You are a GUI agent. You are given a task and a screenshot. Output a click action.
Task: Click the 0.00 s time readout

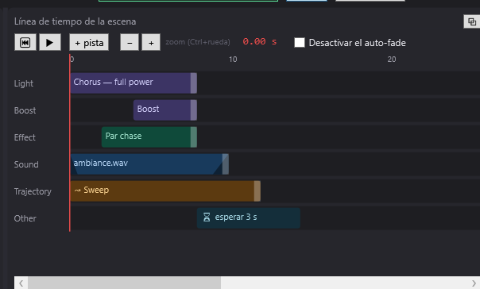260,41
